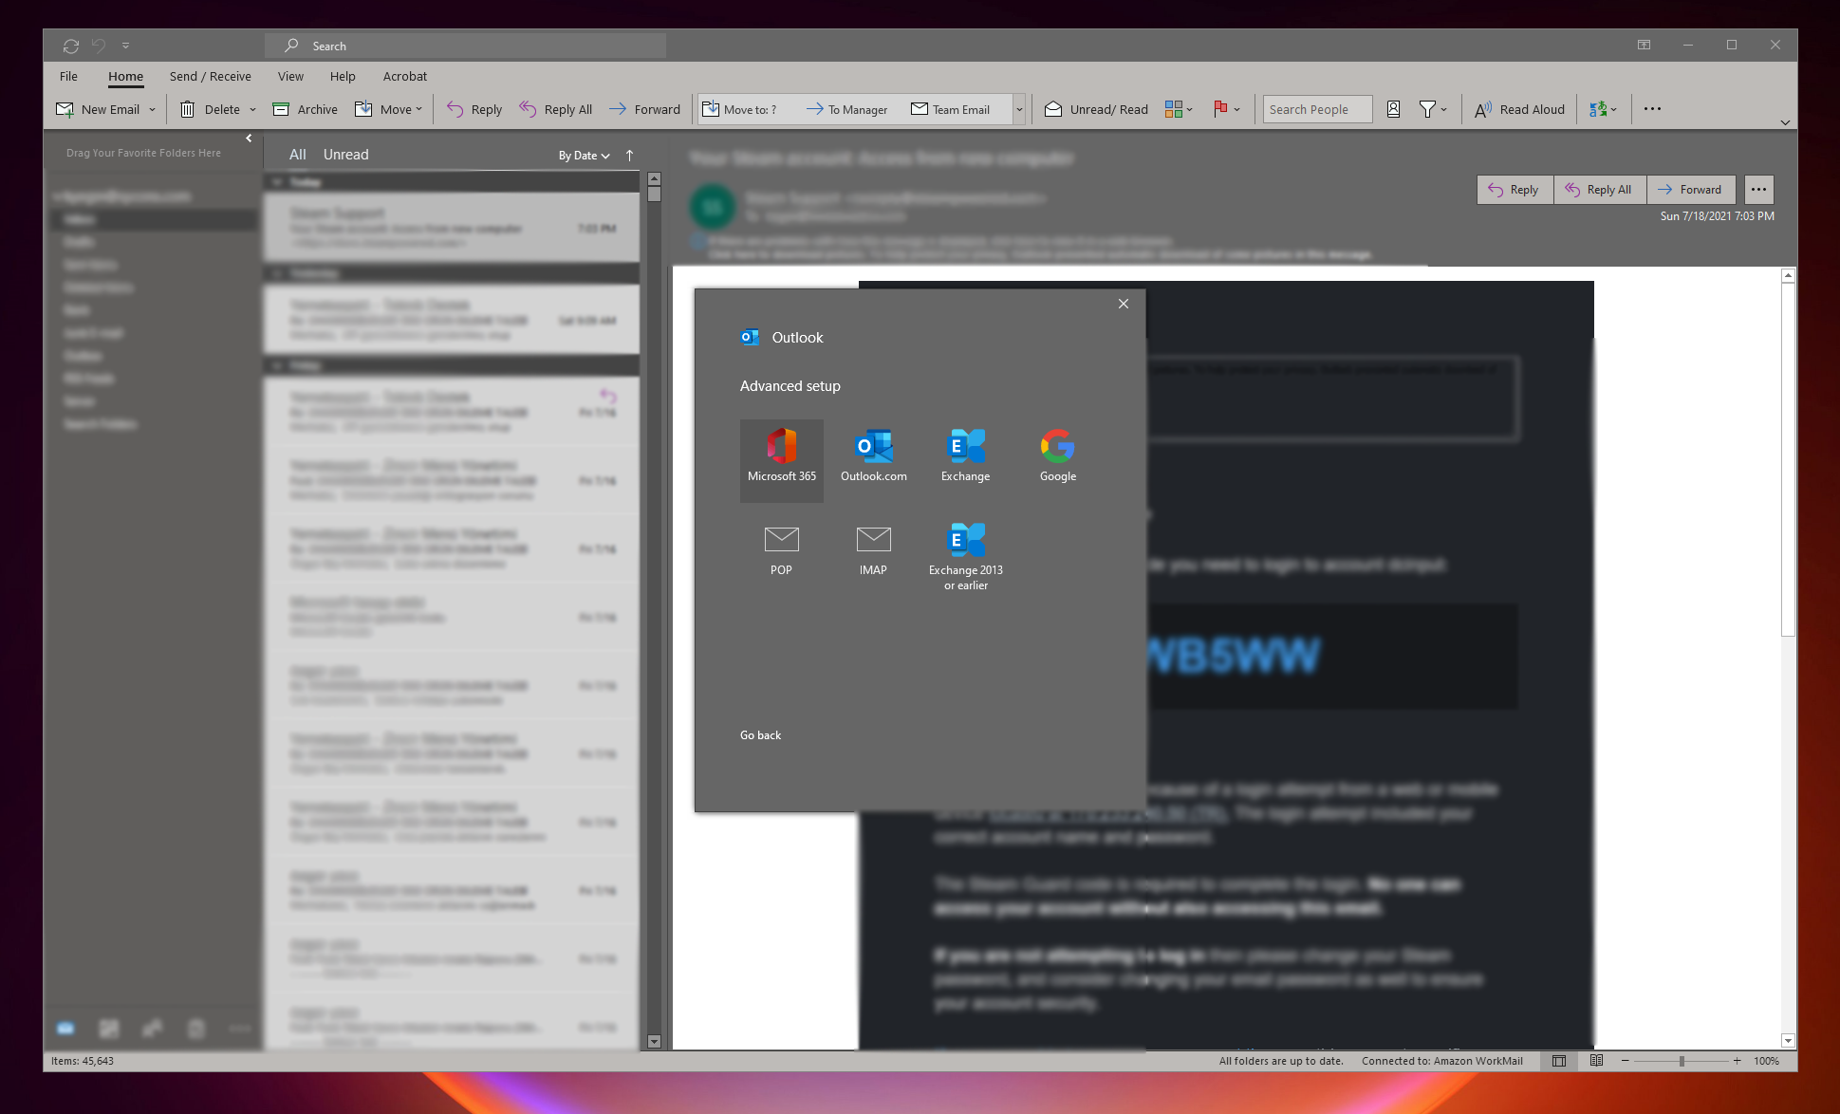Show All messages filter
The width and height of the screenshot is (1840, 1114).
297,155
